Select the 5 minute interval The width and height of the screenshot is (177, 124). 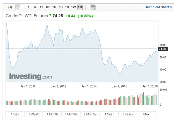click(35, 7)
